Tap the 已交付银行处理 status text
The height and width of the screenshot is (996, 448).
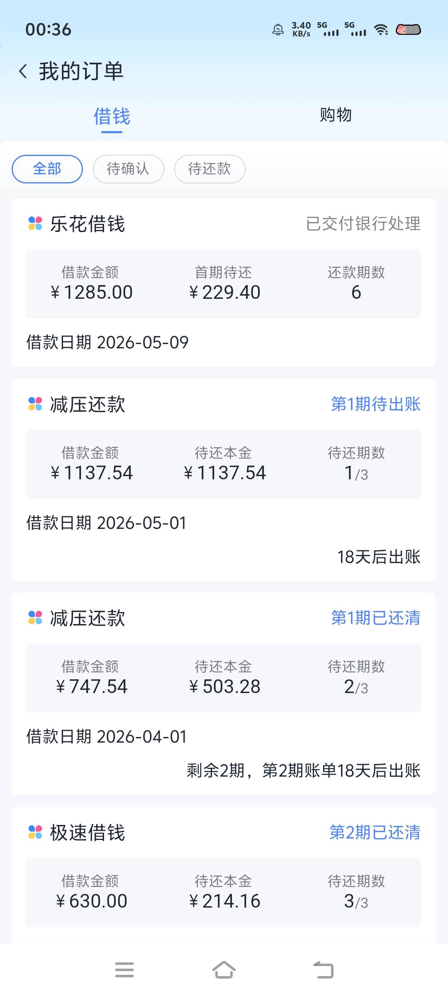click(x=363, y=224)
